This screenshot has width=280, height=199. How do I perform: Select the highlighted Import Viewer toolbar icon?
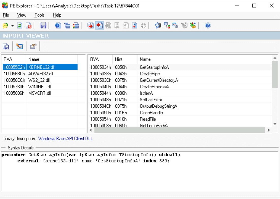pos(99,25)
